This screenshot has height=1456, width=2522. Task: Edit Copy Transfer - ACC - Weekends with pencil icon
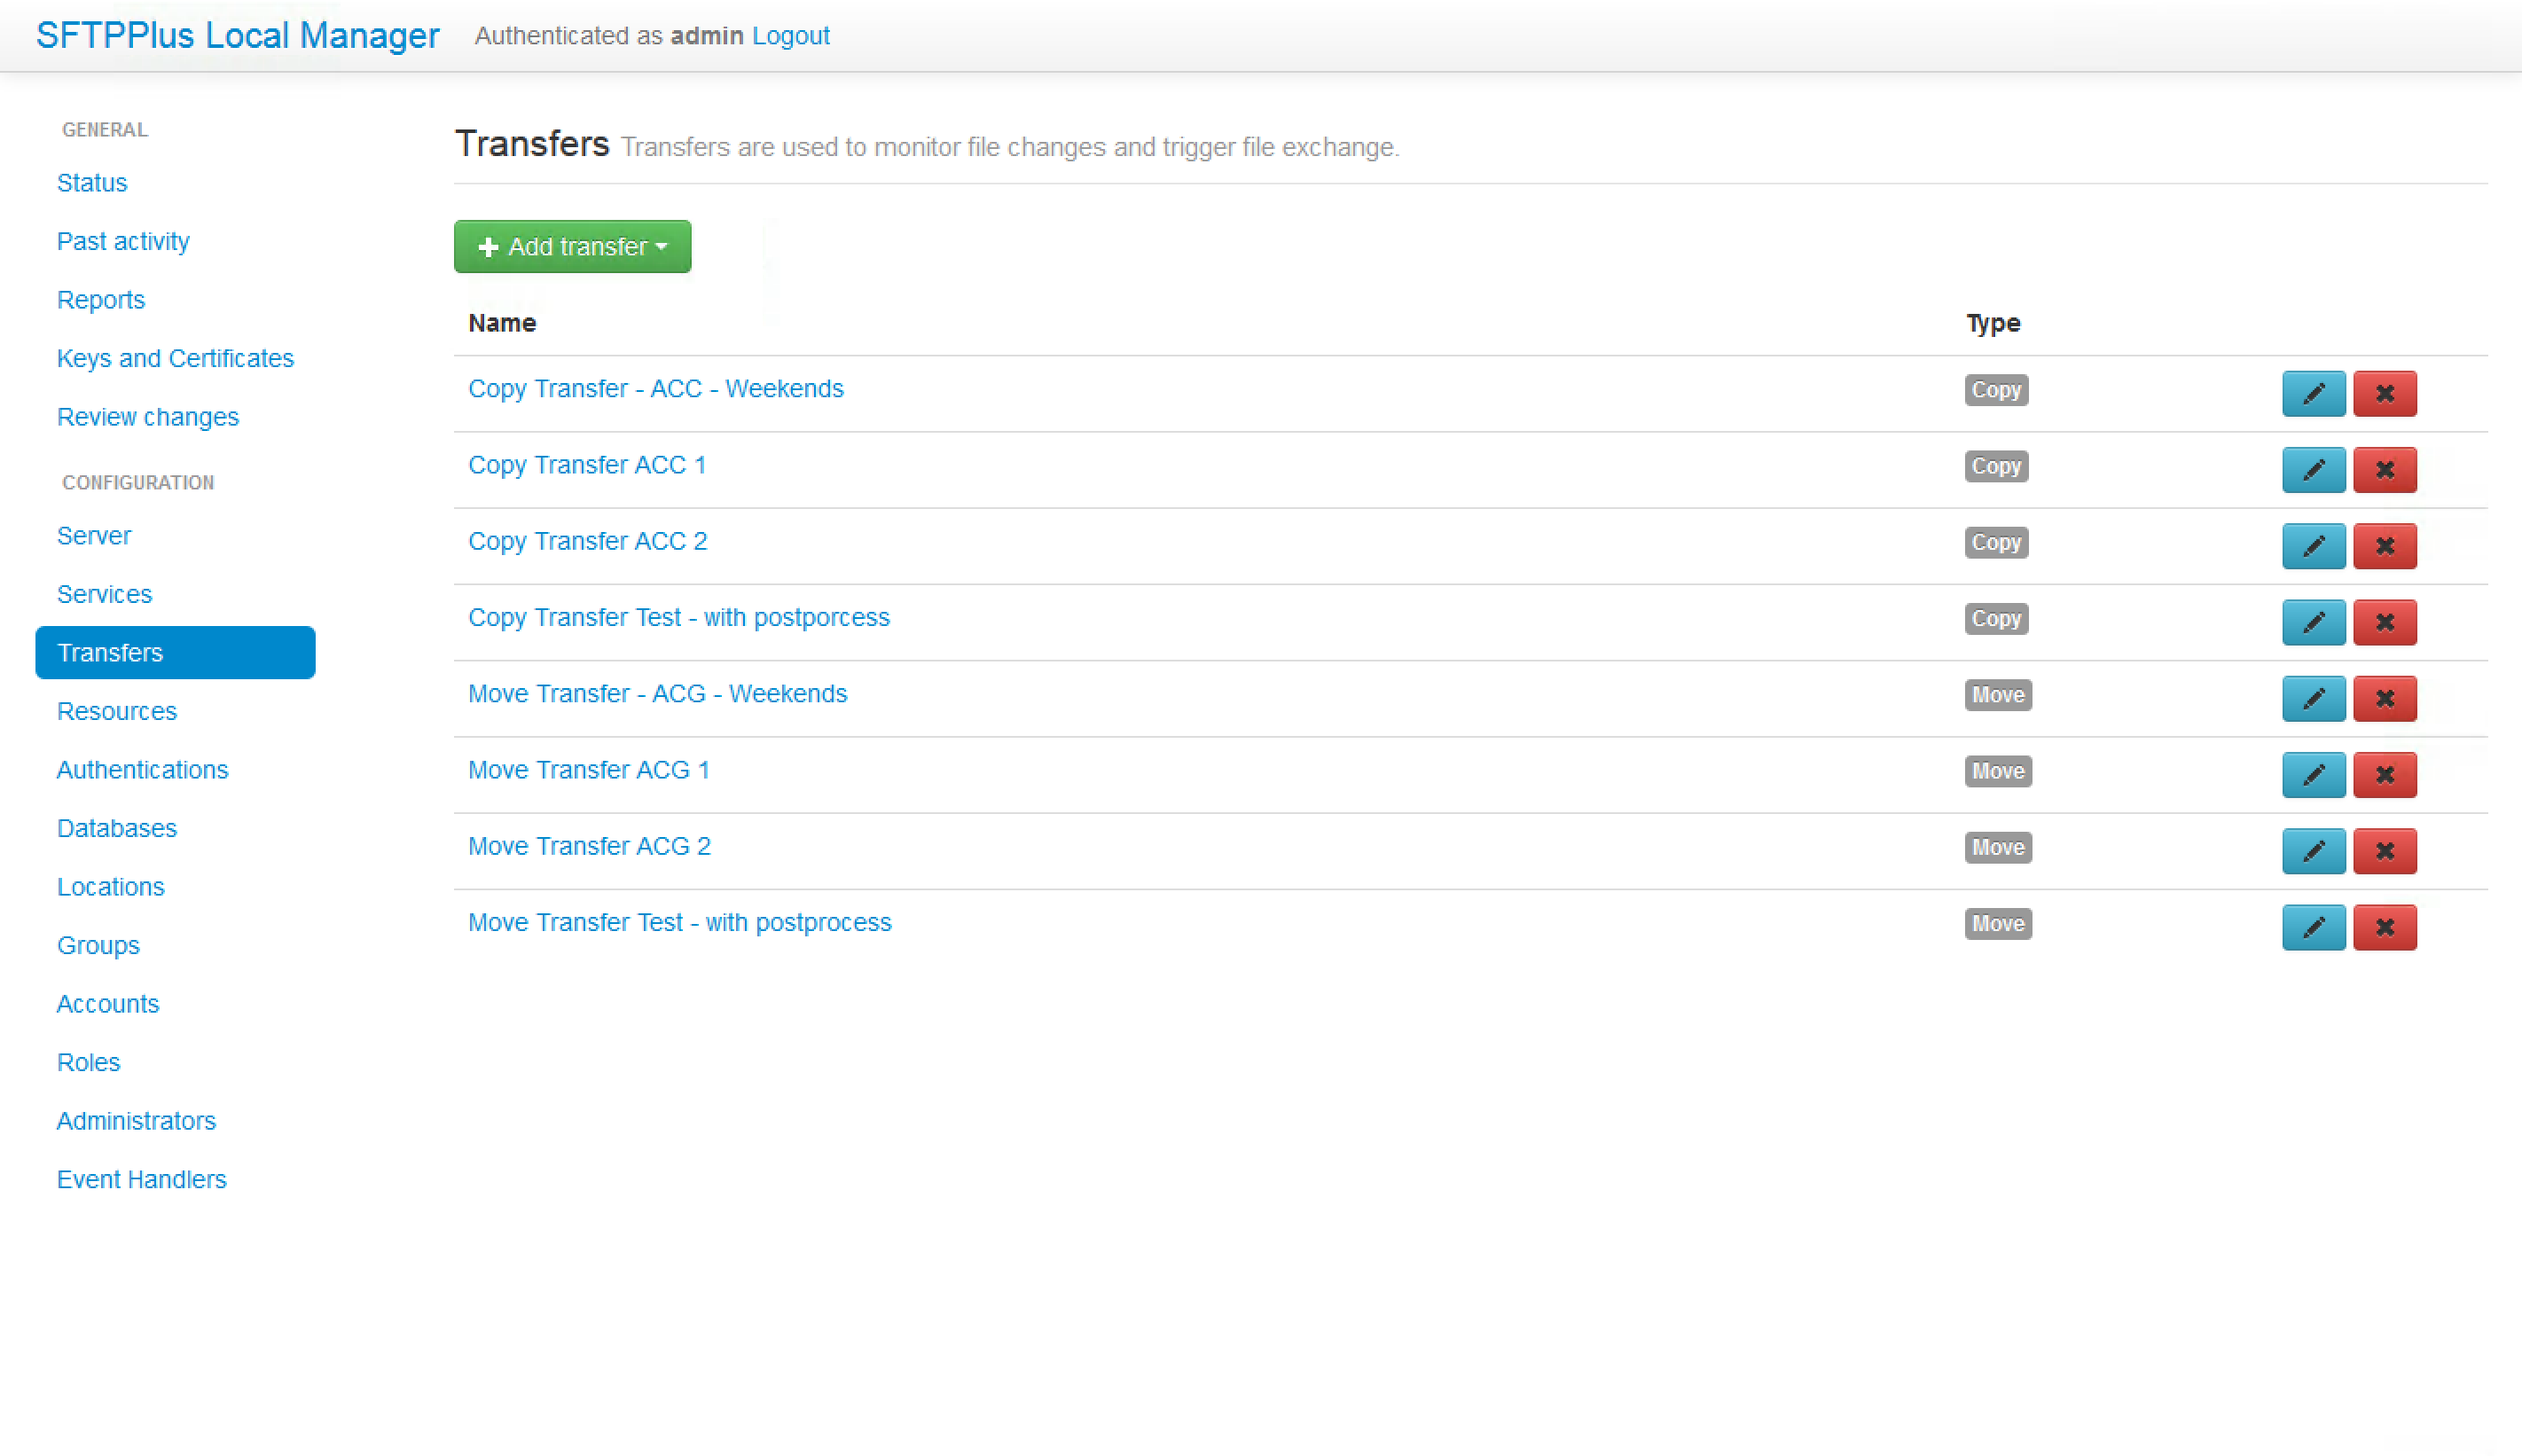pos(2313,393)
